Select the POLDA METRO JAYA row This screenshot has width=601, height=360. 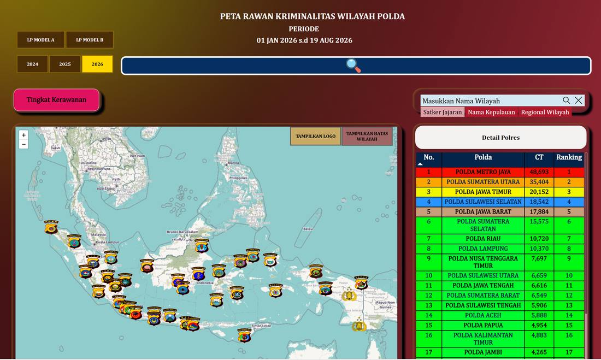[x=500, y=172]
